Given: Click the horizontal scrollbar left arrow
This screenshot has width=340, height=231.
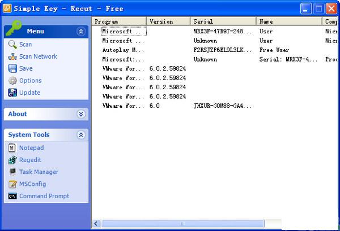Looking at the screenshot, I should click(x=96, y=224).
